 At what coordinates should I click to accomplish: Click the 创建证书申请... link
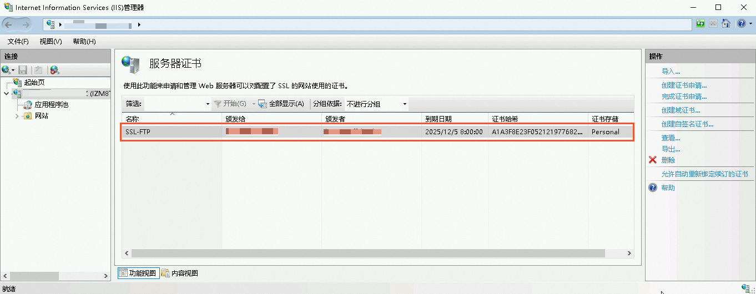pyautogui.click(x=684, y=85)
